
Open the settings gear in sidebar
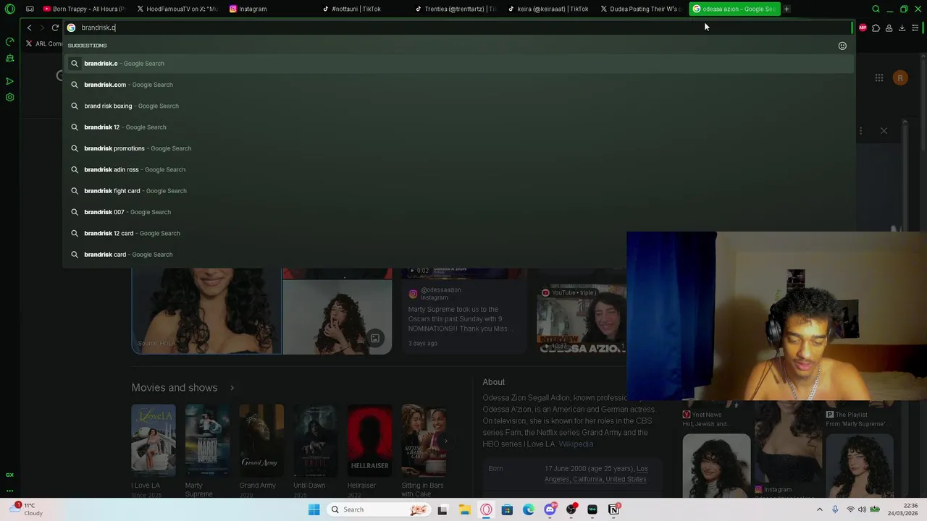(9, 97)
